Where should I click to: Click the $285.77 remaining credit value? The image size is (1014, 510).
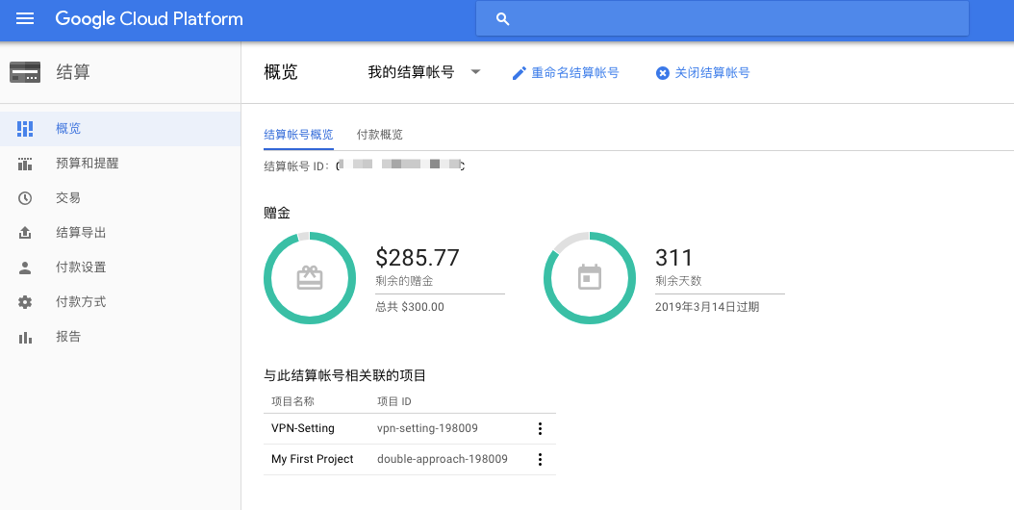pyautogui.click(x=418, y=258)
